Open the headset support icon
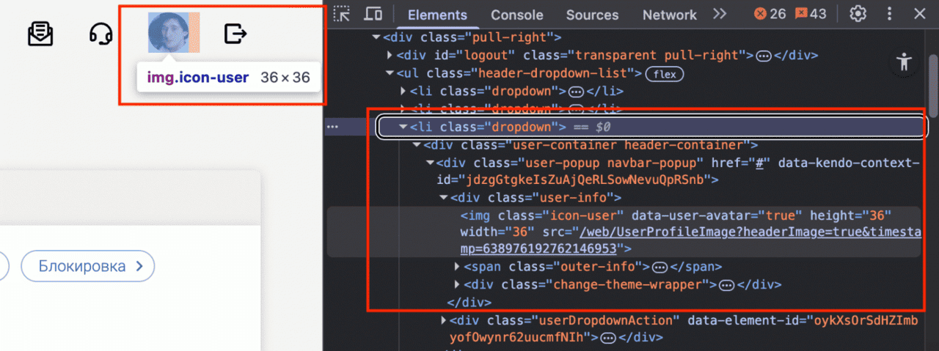The image size is (939, 351). [x=101, y=34]
